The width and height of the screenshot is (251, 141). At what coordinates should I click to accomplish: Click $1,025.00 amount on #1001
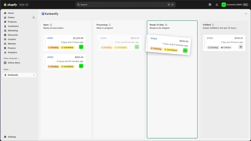[x=78, y=38]
